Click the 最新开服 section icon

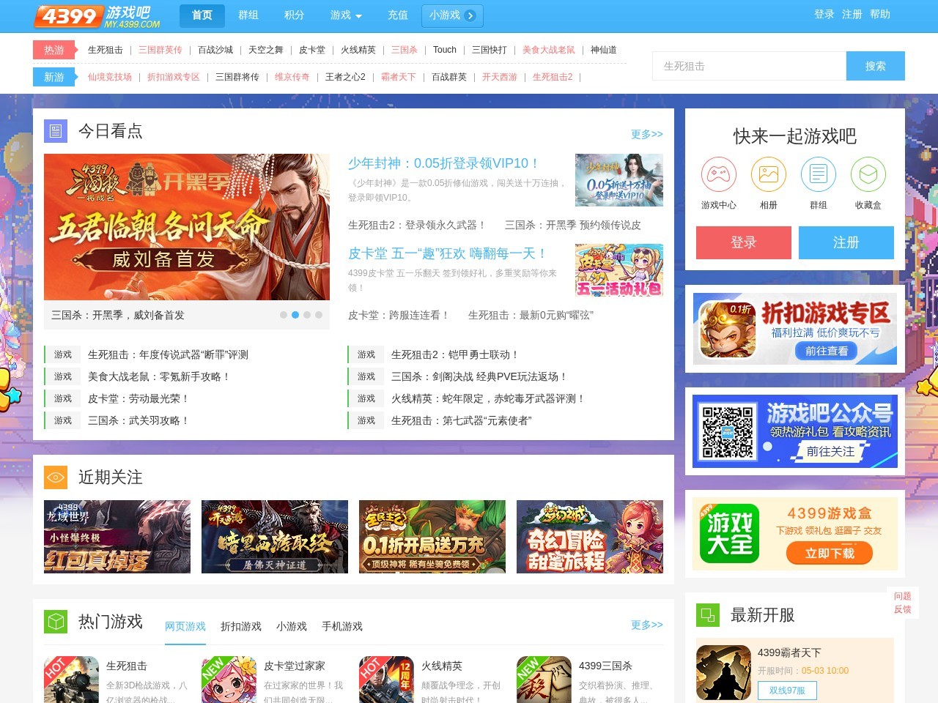point(708,615)
